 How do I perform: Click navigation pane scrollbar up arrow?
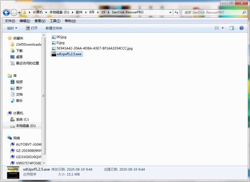(x=44, y=35)
